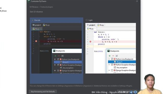Collapse Django Exception Breakpoint in Darcula preview
Image resolution: width=167 pixels, height=94 pixels.
[55, 70]
